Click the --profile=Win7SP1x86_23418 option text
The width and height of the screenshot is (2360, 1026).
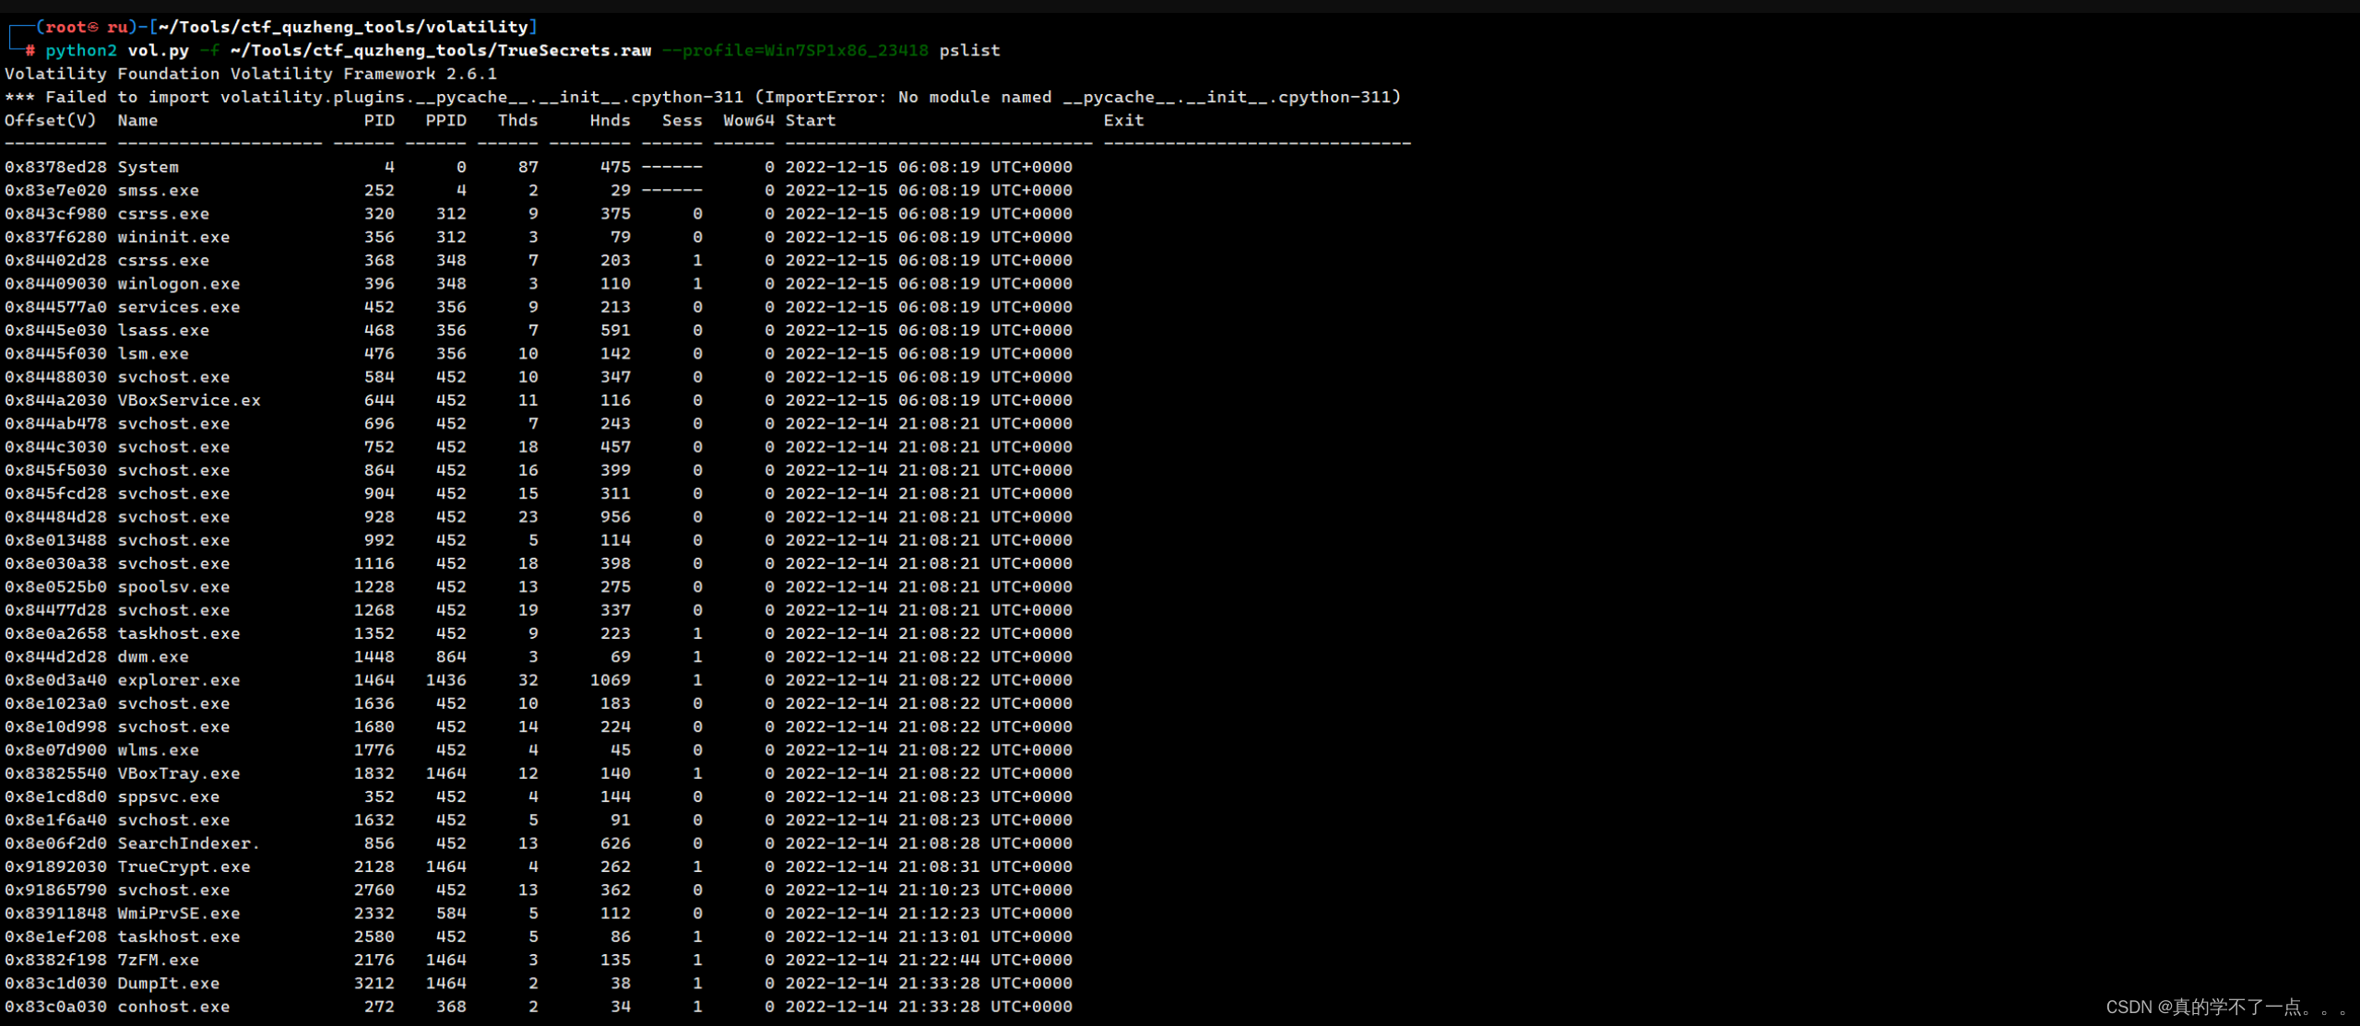tap(795, 50)
